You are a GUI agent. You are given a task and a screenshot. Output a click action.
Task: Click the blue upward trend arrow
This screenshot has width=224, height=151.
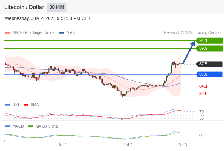pyautogui.click(x=189, y=52)
